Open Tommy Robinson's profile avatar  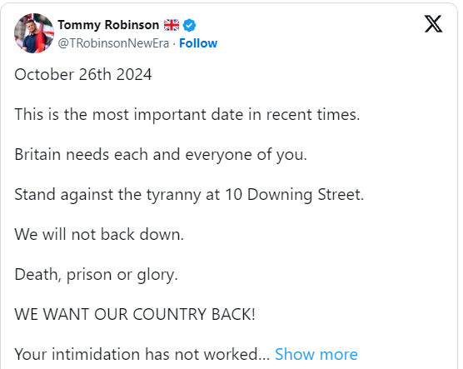tap(34, 33)
